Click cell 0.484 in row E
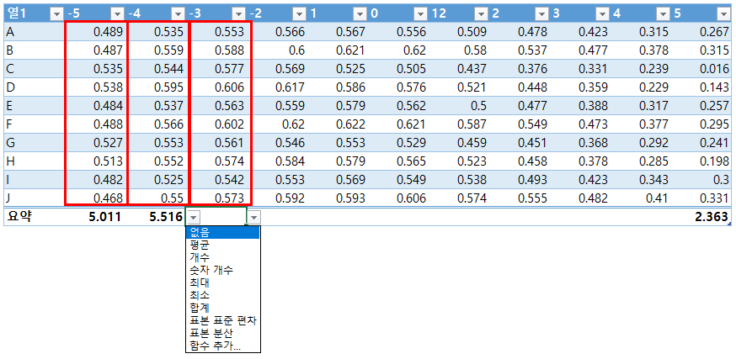Screen dimensions: 736x359 (109, 106)
